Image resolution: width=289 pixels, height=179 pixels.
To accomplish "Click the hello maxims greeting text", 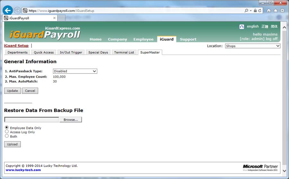I will pos(265,34).
